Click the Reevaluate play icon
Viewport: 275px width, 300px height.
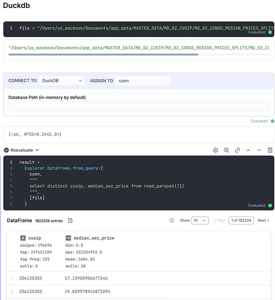[x=6, y=150]
